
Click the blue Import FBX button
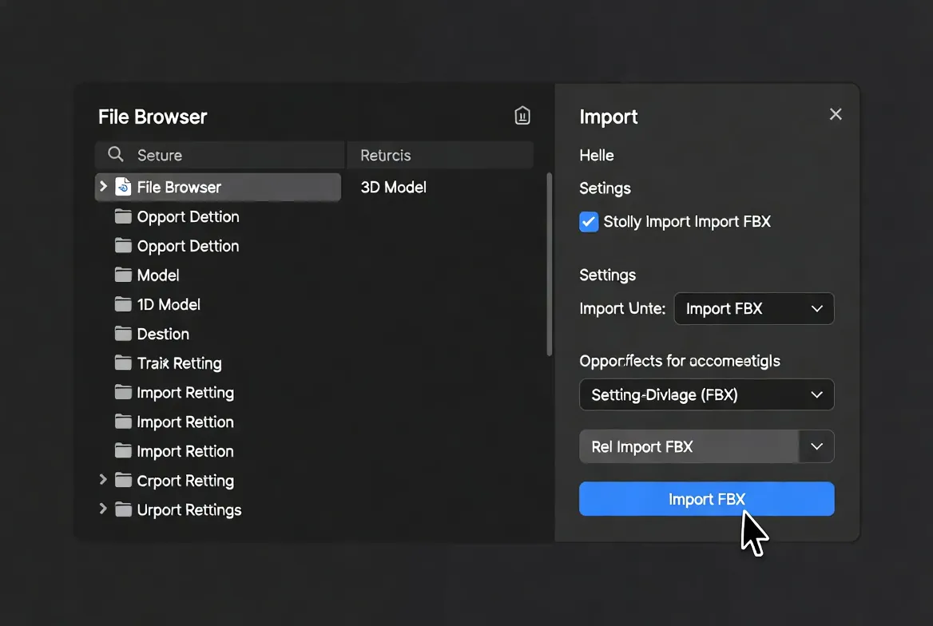pyautogui.click(x=706, y=499)
